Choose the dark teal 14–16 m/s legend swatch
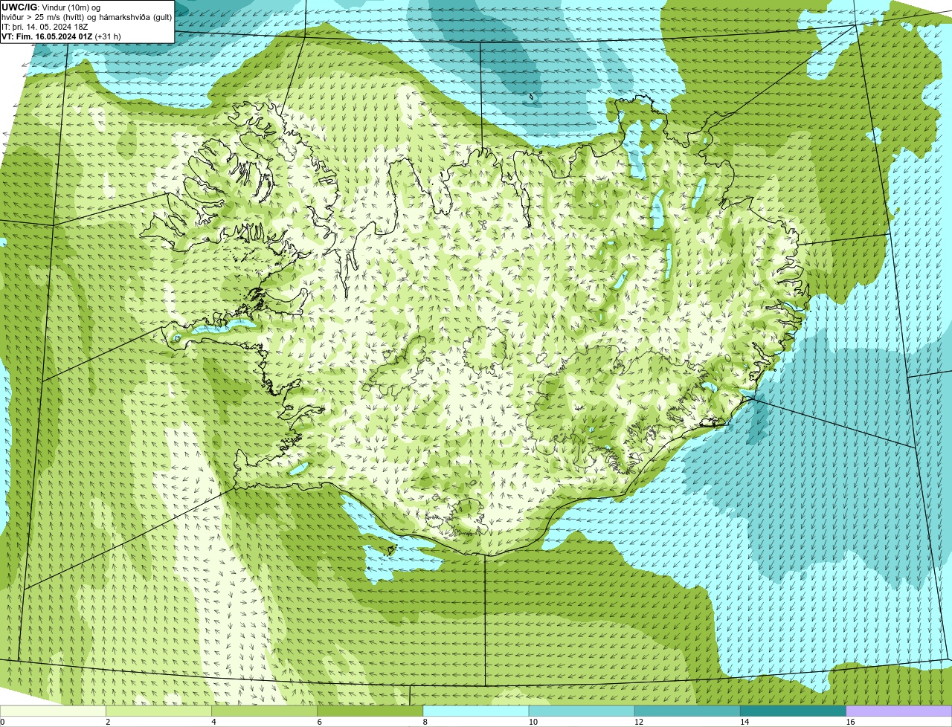 793,711
